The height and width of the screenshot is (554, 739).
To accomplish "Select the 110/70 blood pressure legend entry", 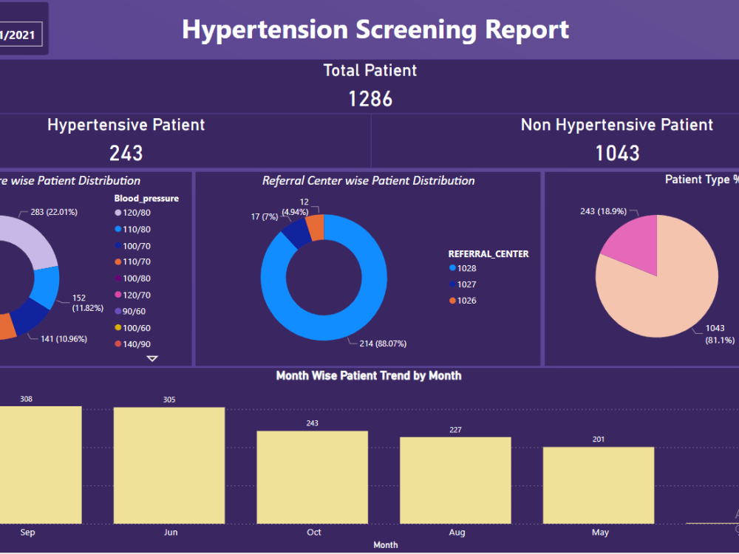I will tap(133, 261).
